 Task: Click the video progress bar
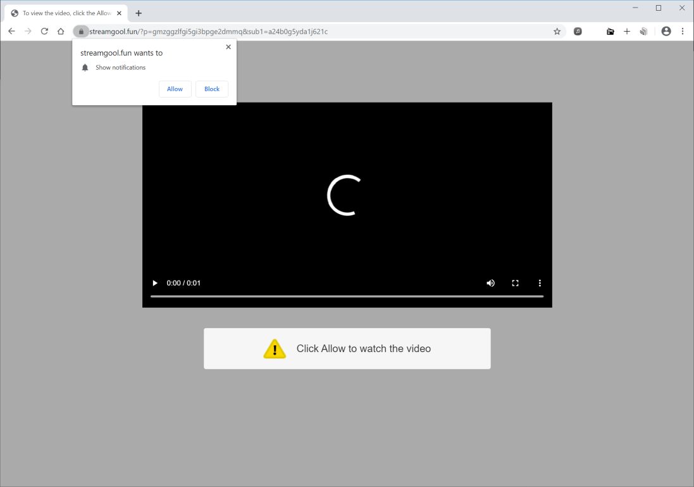click(347, 294)
